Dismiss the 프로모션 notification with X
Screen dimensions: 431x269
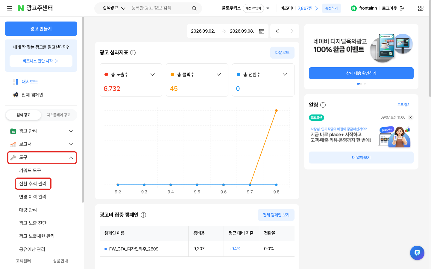point(411,117)
